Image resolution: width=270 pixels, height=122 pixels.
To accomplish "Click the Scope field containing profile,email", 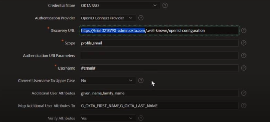I will point(159,43).
